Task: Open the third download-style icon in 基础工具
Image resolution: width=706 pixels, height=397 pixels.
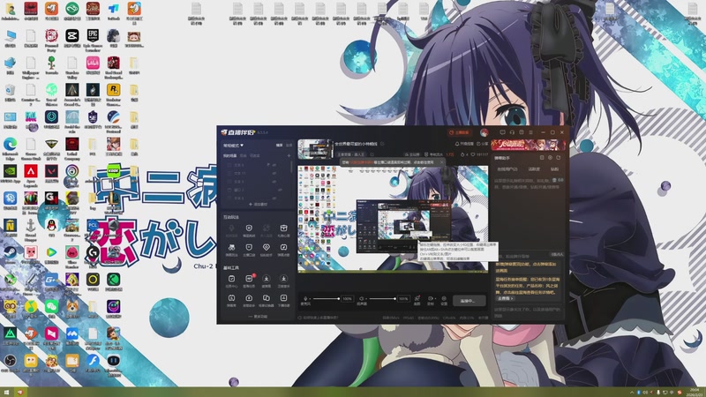Action: coord(267,281)
